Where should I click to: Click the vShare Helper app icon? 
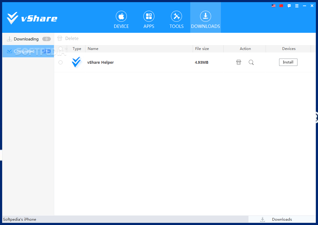click(x=77, y=62)
